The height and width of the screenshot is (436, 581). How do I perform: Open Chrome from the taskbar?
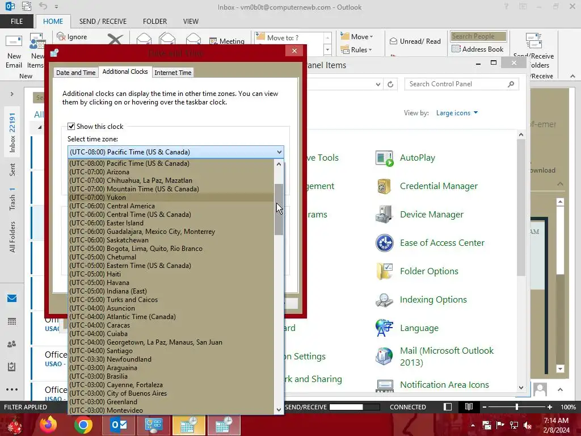click(83, 425)
